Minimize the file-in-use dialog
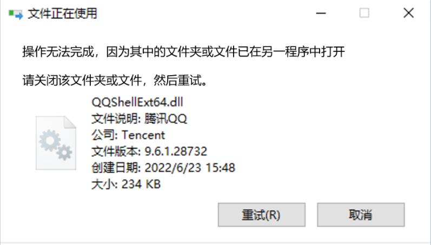The width and height of the screenshot is (431, 245). (321, 13)
